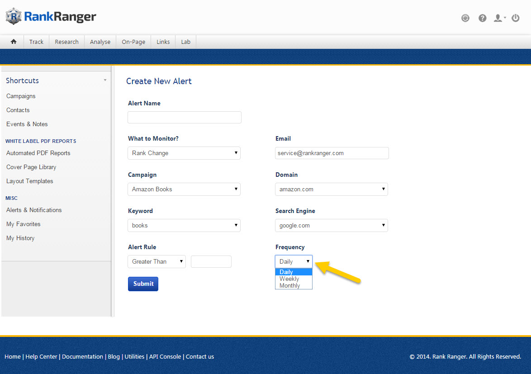531x374 pixels.
Task: Click the Email input field
Action: tap(332, 153)
